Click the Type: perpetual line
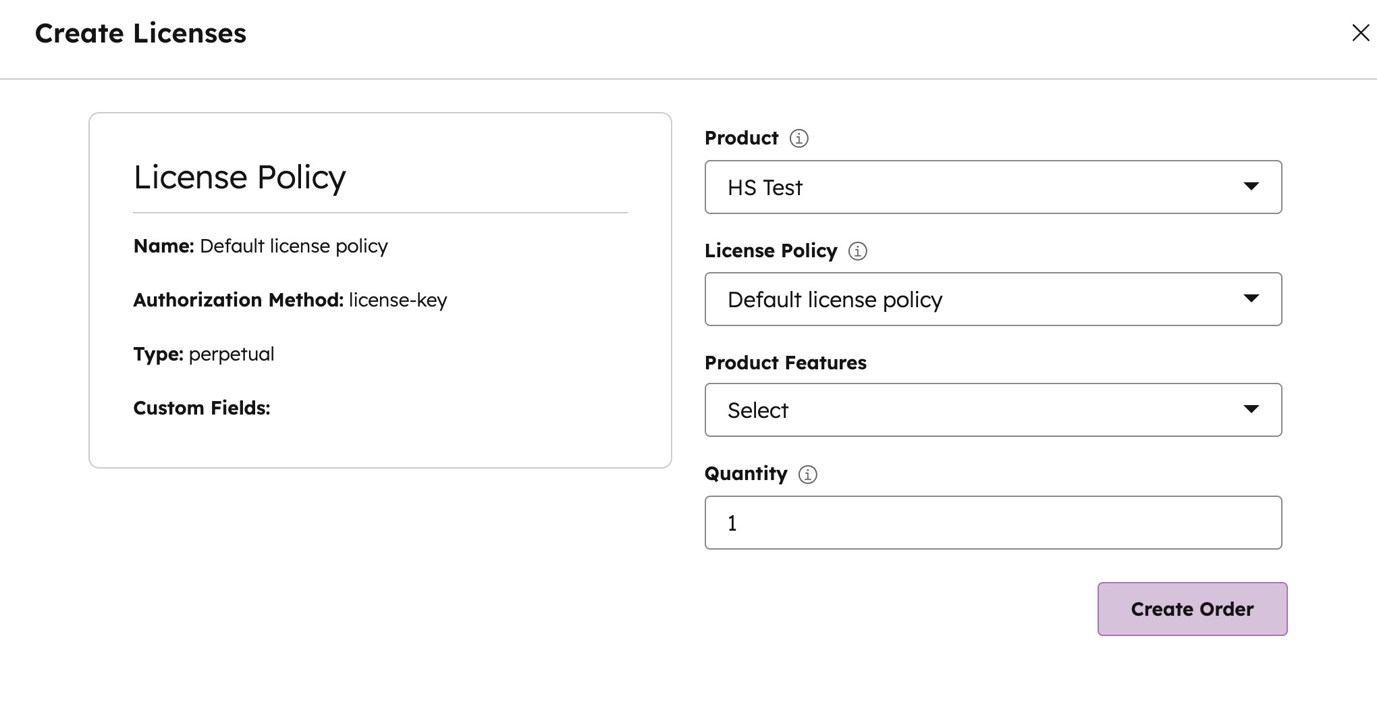Screen dimensions: 1377x713 pos(204,354)
